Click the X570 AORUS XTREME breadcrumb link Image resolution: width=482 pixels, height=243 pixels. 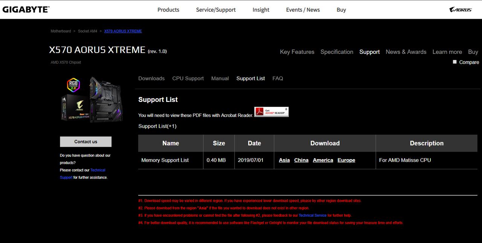[123, 31]
